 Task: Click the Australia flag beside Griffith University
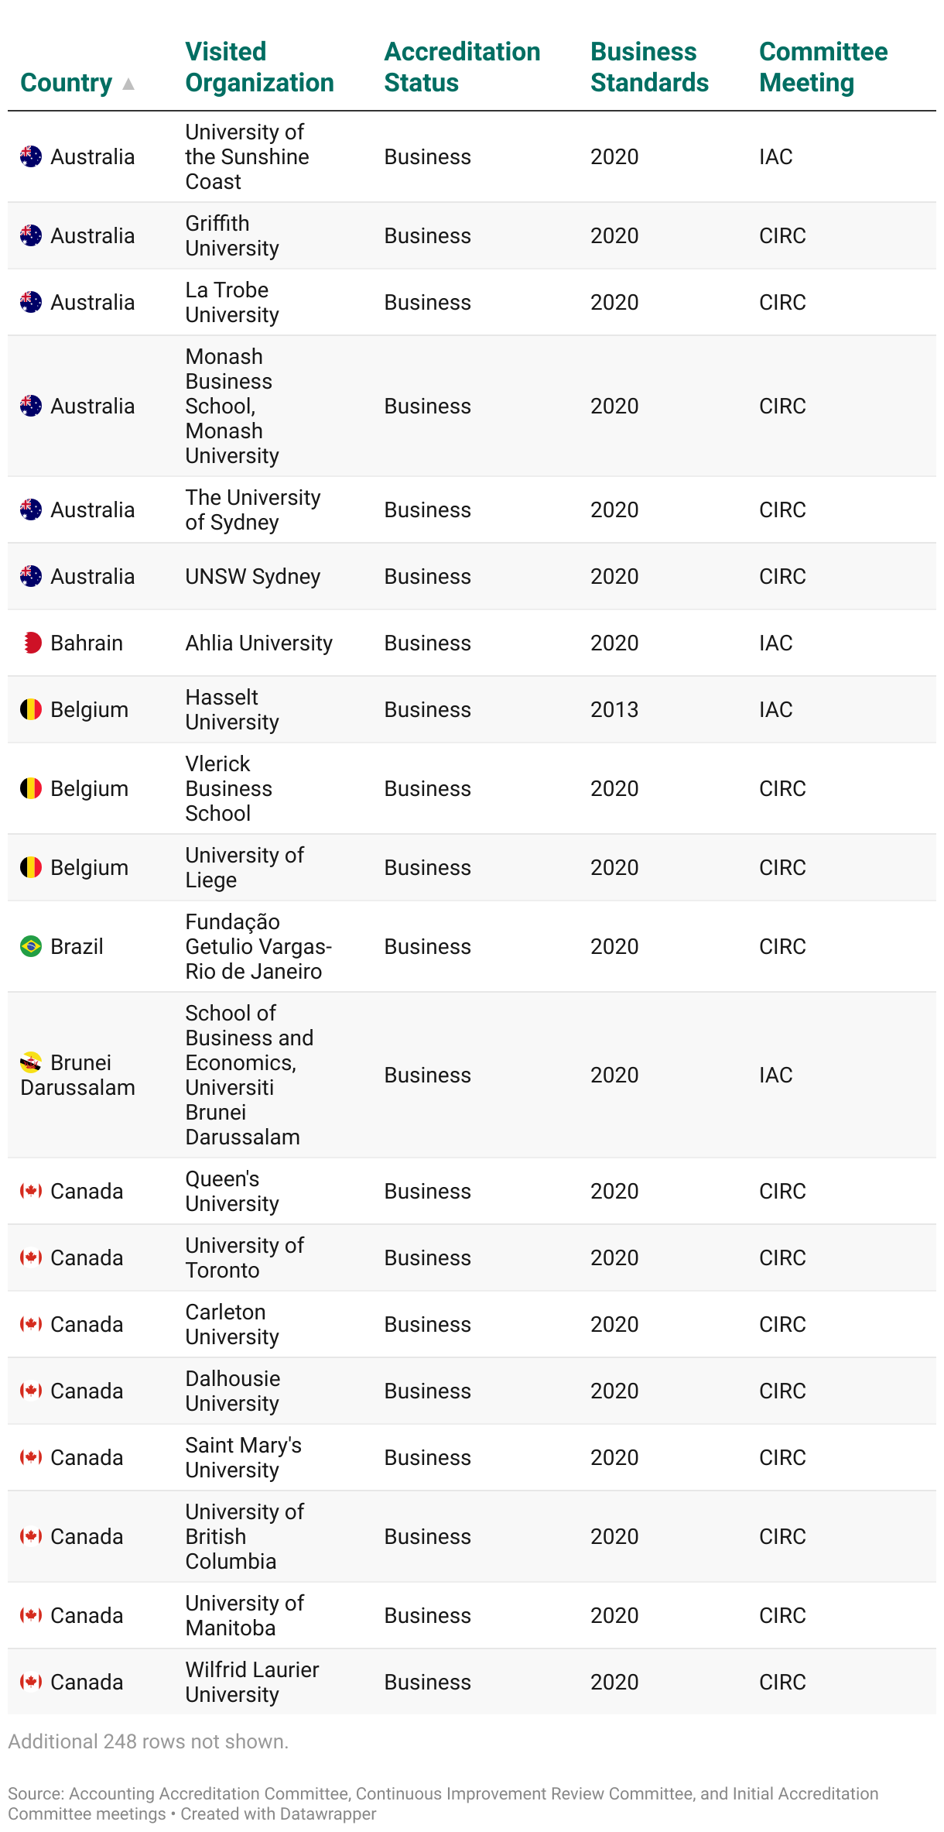tap(31, 235)
